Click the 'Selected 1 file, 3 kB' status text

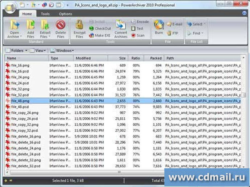click(68, 181)
